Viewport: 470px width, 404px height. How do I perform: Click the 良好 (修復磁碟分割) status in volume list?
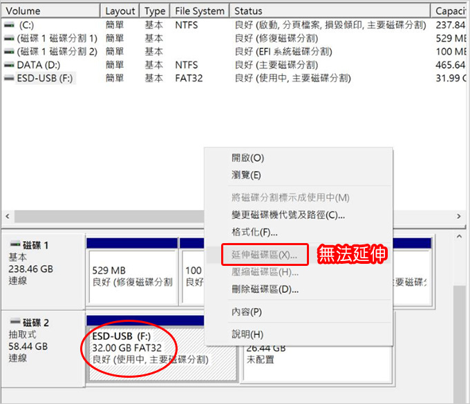click(x=276, y=39)
